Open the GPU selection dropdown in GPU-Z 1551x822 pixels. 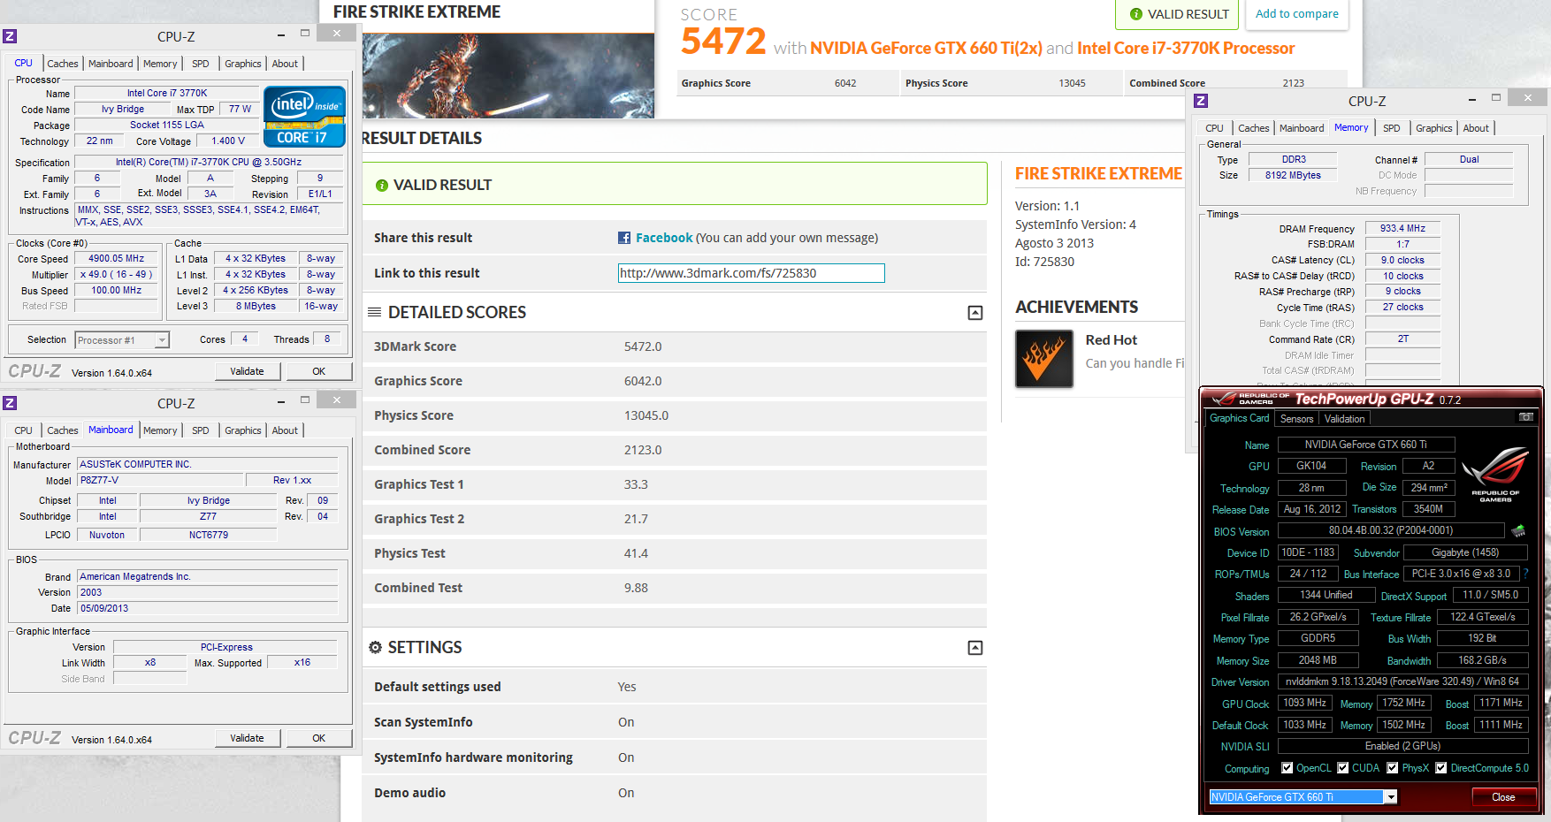coord(1391,797)
